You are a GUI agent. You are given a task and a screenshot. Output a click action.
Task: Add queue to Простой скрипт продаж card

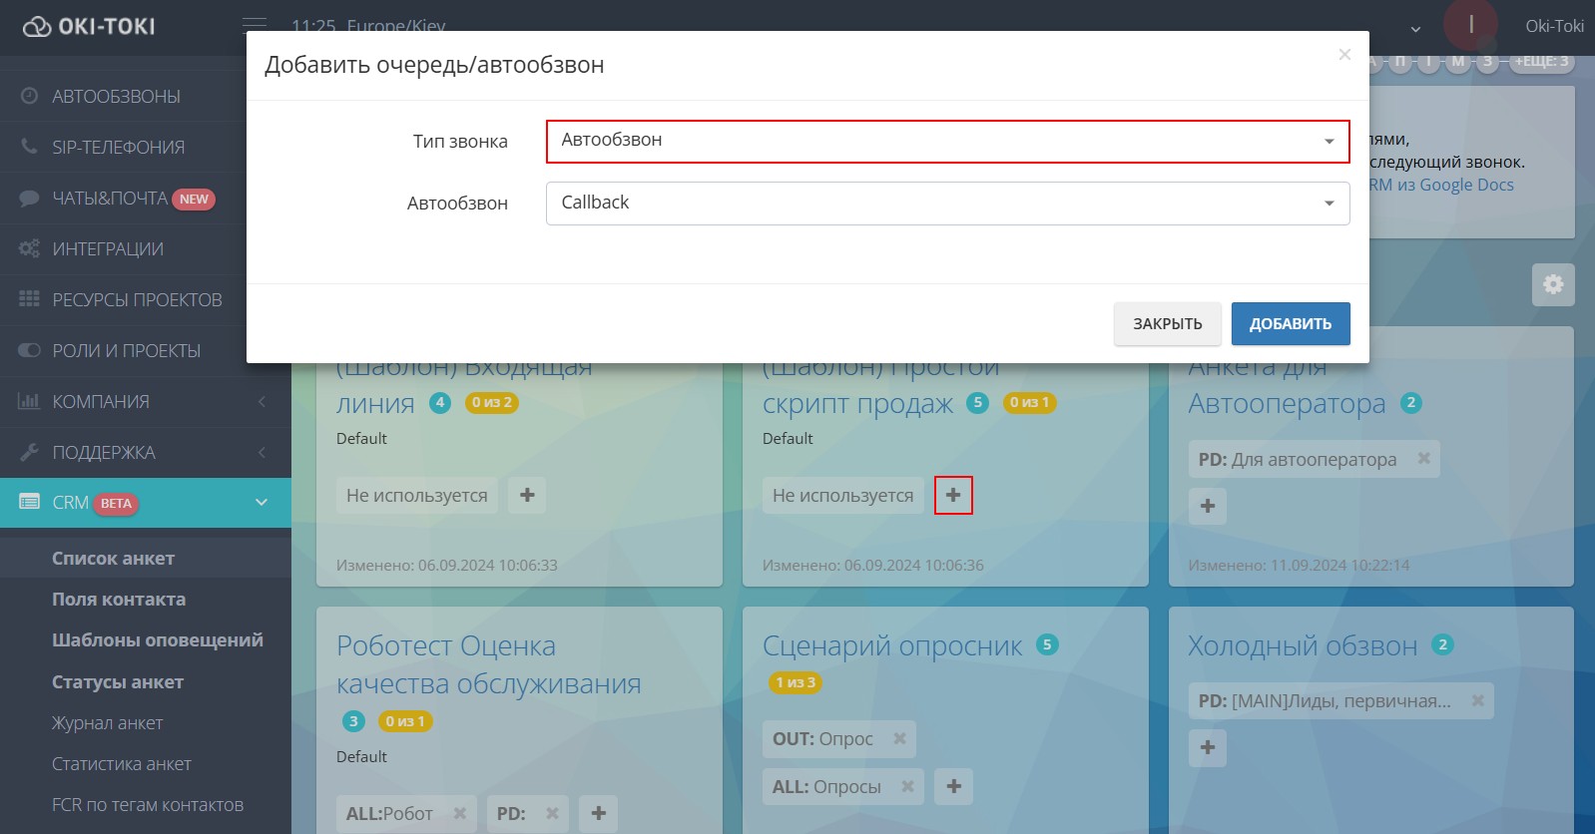pos(953,495)
